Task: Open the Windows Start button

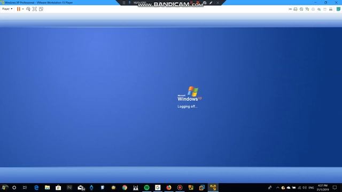Action: pos(4,187)
